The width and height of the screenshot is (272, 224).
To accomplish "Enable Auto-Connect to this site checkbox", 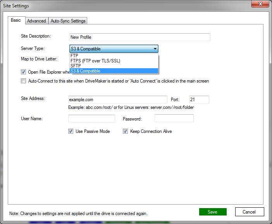I will (x=24, y=81).
